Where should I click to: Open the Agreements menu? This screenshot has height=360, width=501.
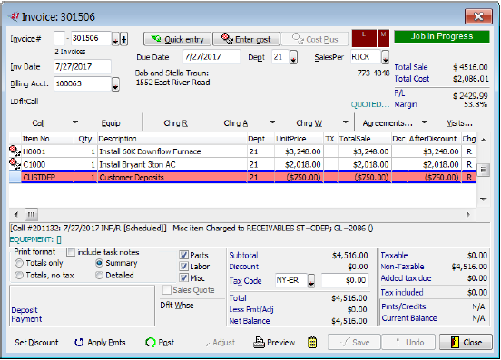(x=388, y=123)
